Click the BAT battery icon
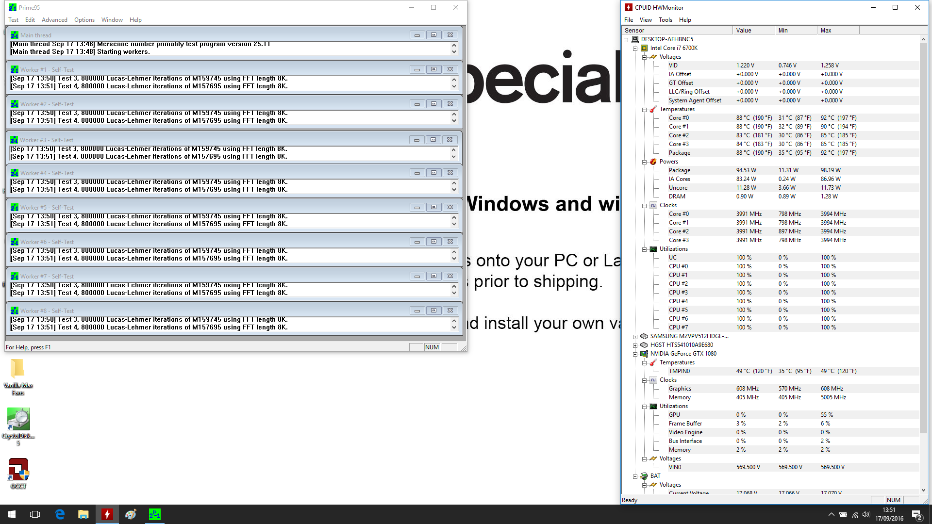Viewport: 932px width, 524px height. (x=644, y=476)
